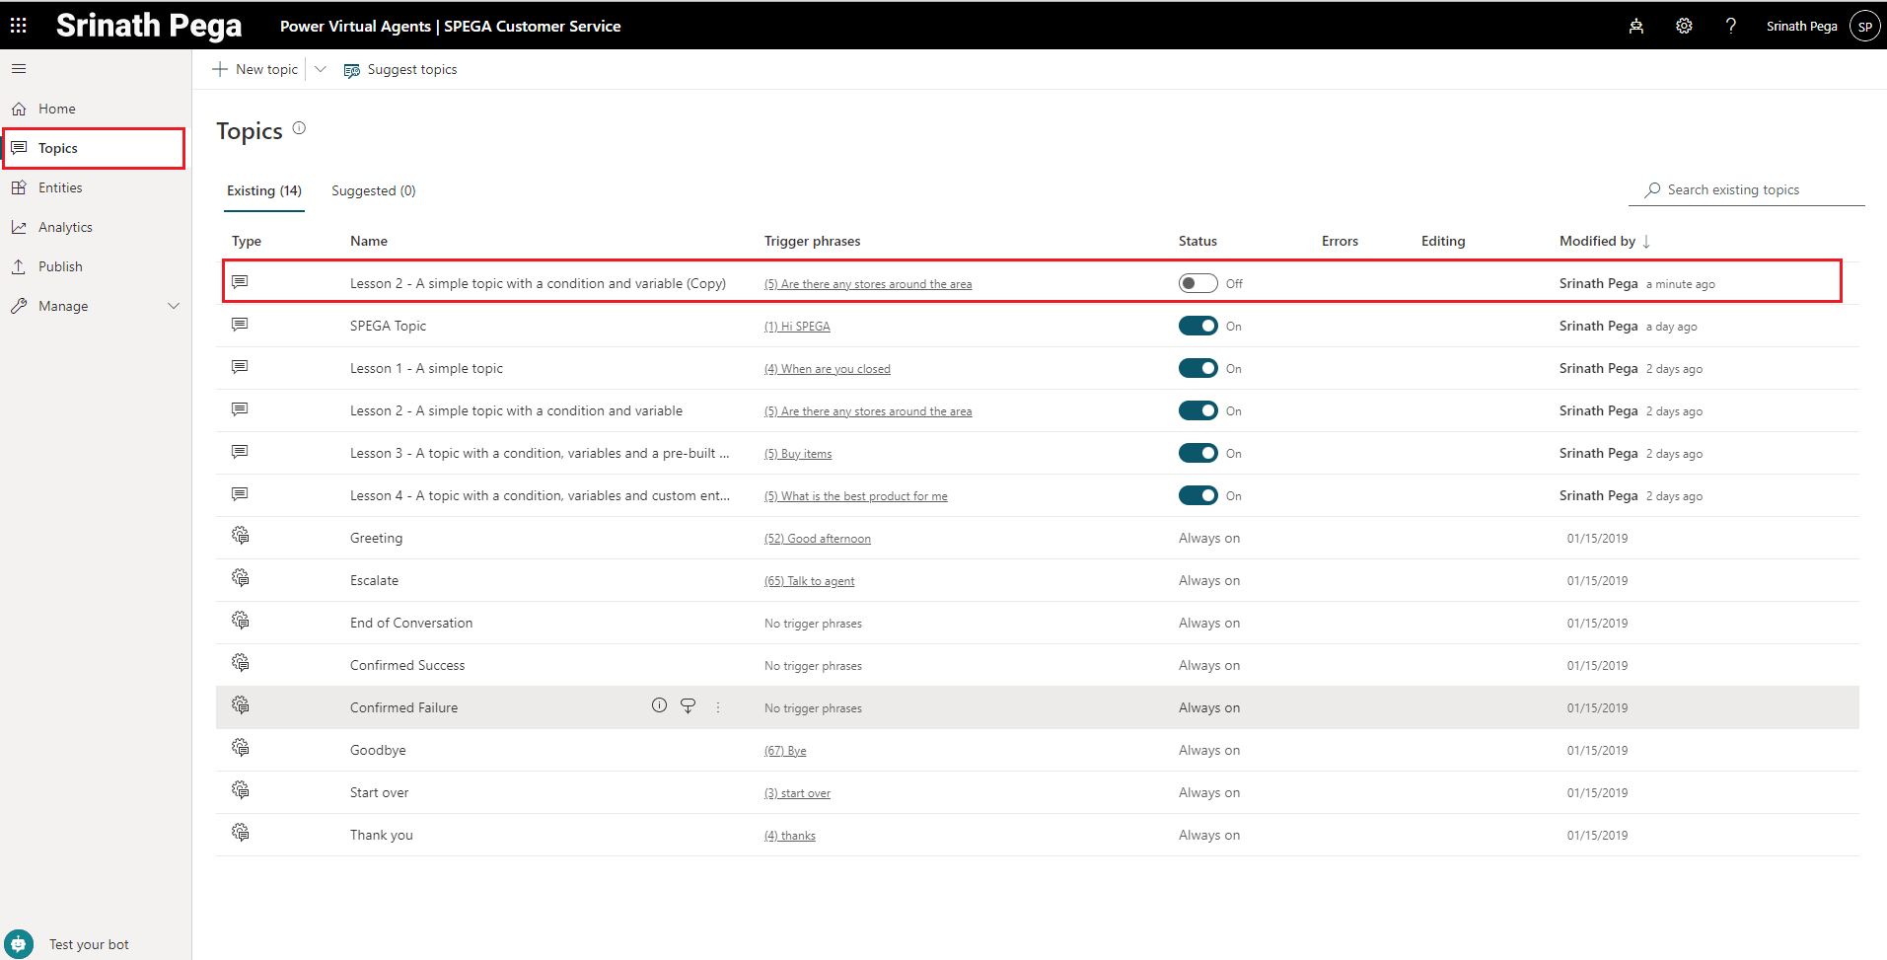
Task: Open the Hi SPEGA trigger phrases link
Action: tap(797, 327)
